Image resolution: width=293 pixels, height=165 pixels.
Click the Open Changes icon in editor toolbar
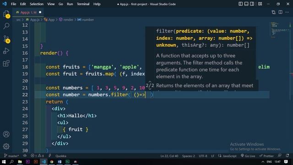(274, 12)
